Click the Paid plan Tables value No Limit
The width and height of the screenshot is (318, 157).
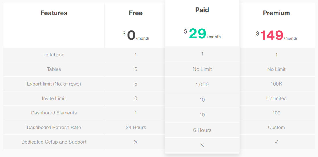coord(202,69)
